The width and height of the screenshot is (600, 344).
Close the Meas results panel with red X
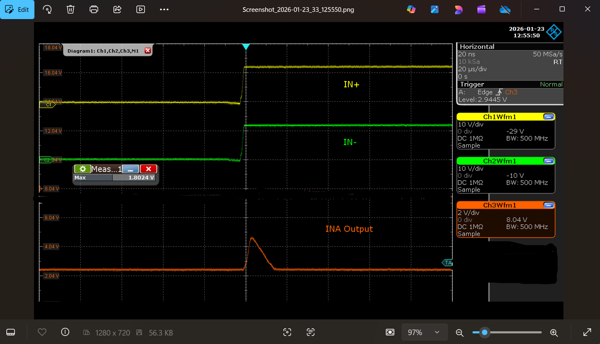(149, 169)
